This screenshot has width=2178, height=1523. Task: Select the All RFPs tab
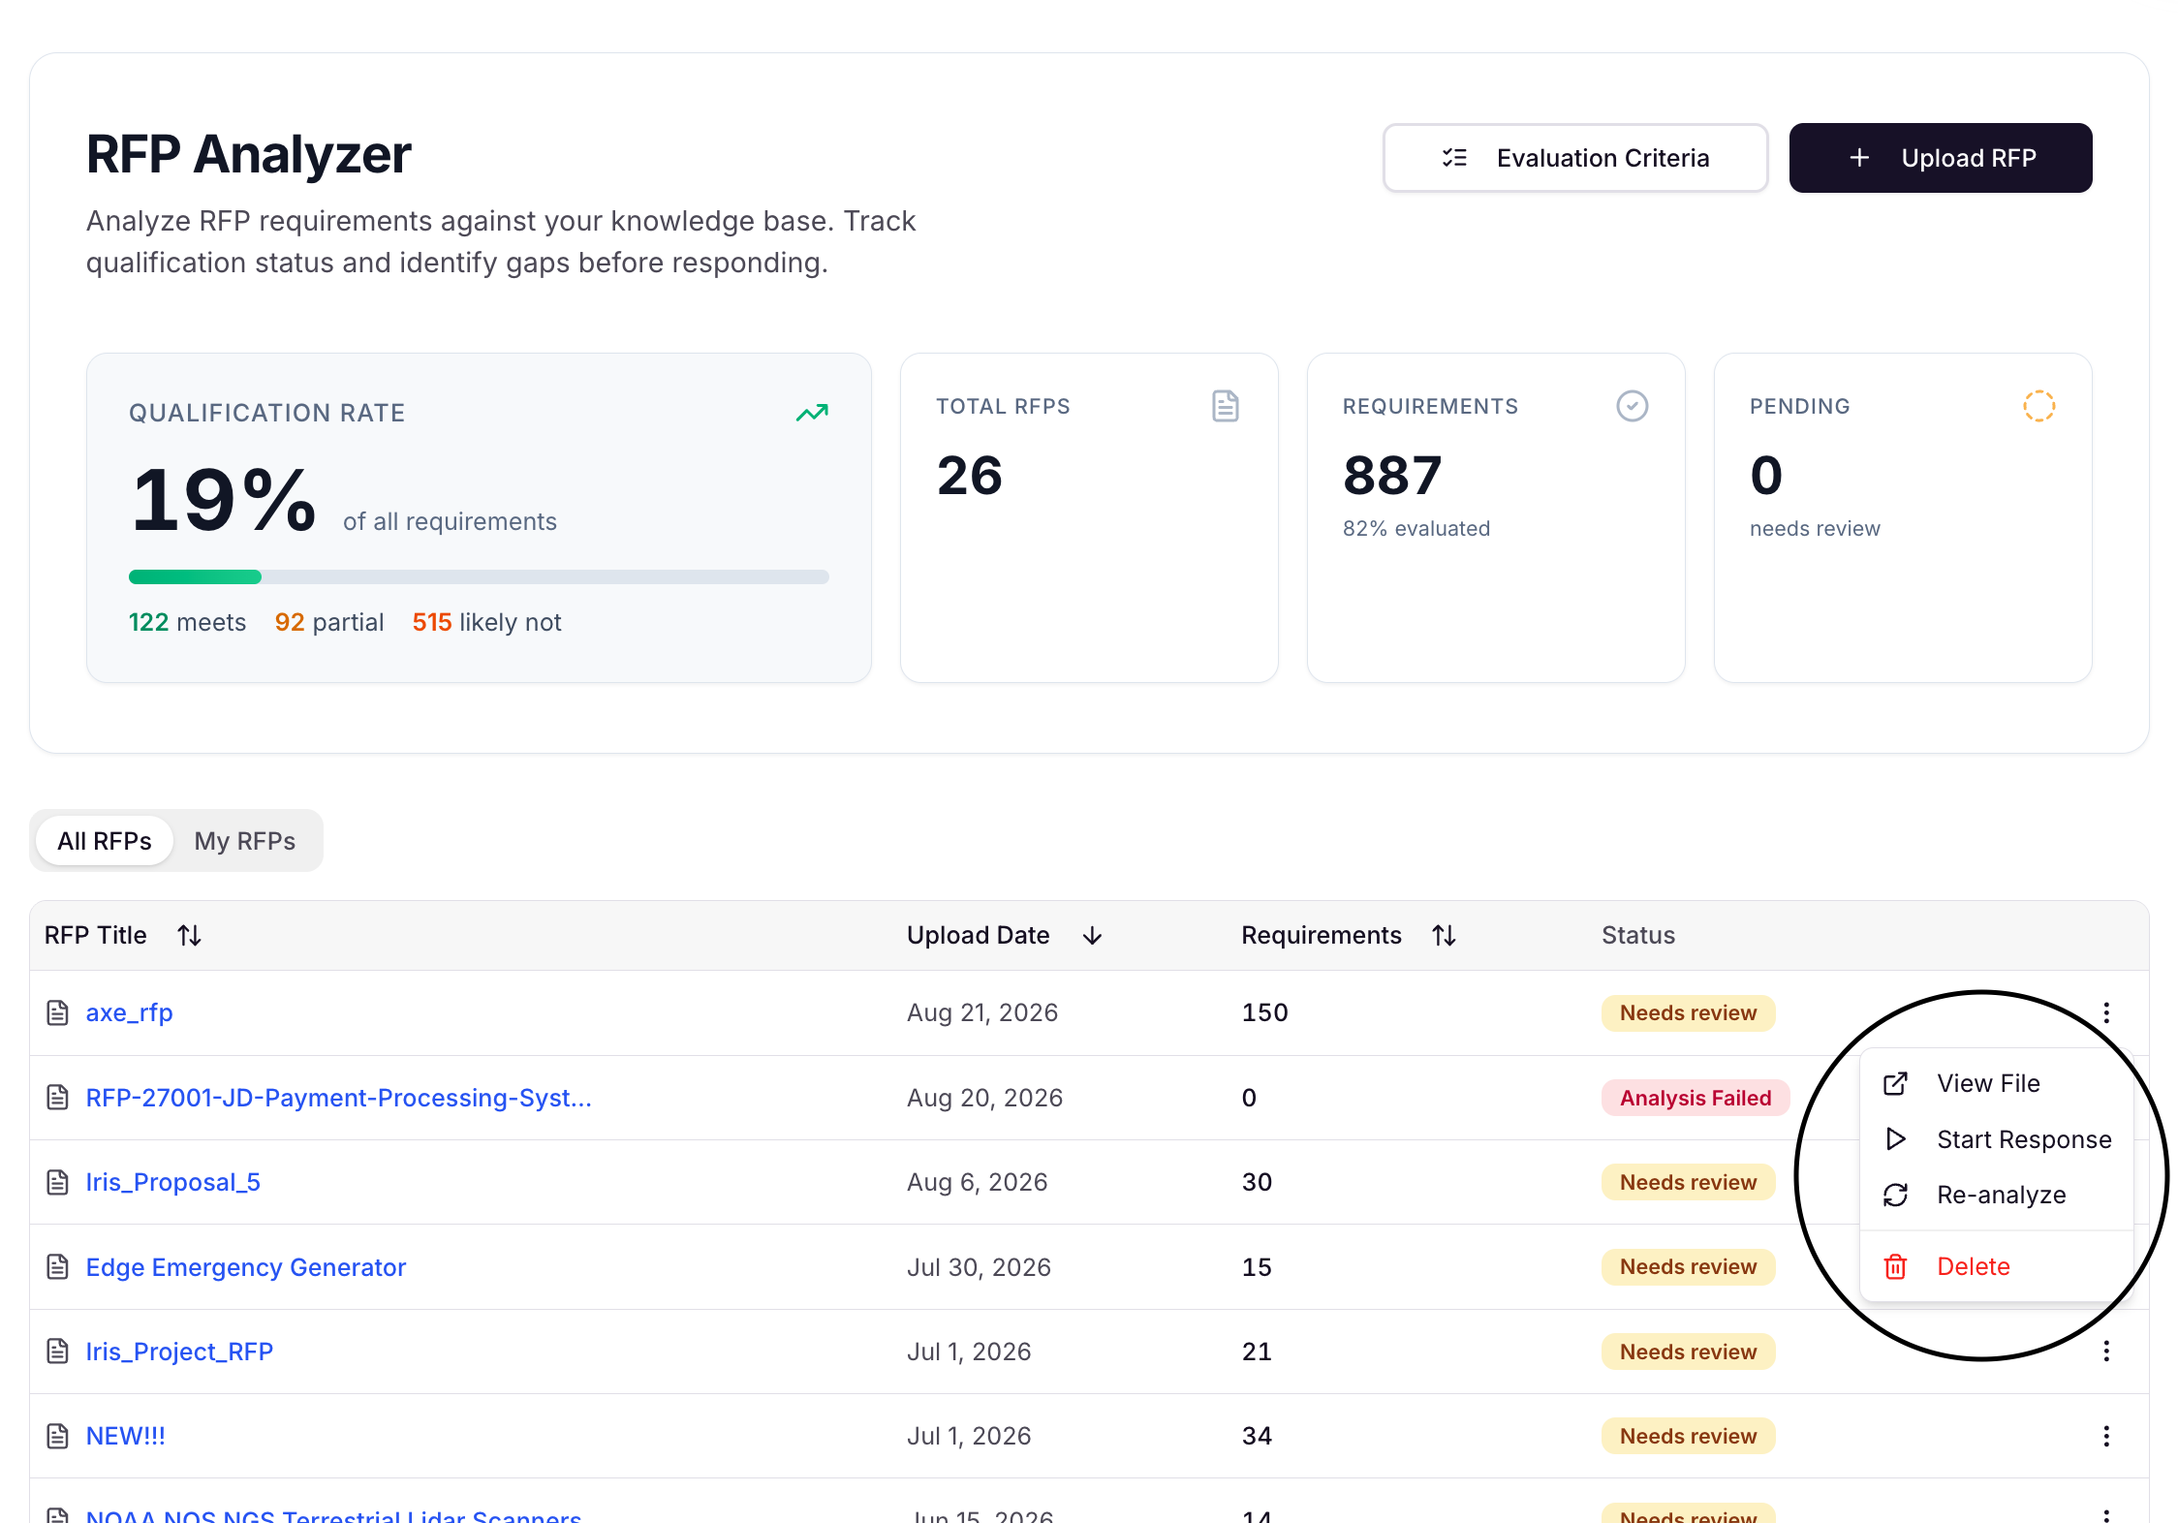click(105, 841)
